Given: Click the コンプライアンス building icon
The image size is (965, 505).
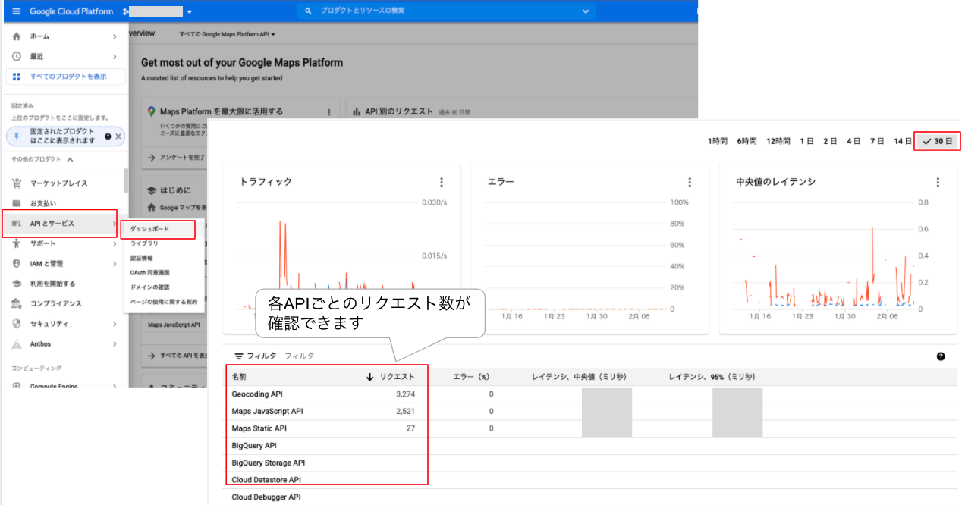Looking at the screenshot, I should 17,303.
